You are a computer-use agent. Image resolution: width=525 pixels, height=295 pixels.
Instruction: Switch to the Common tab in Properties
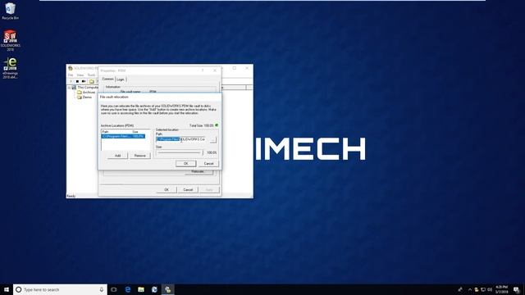tap(107, 79)
